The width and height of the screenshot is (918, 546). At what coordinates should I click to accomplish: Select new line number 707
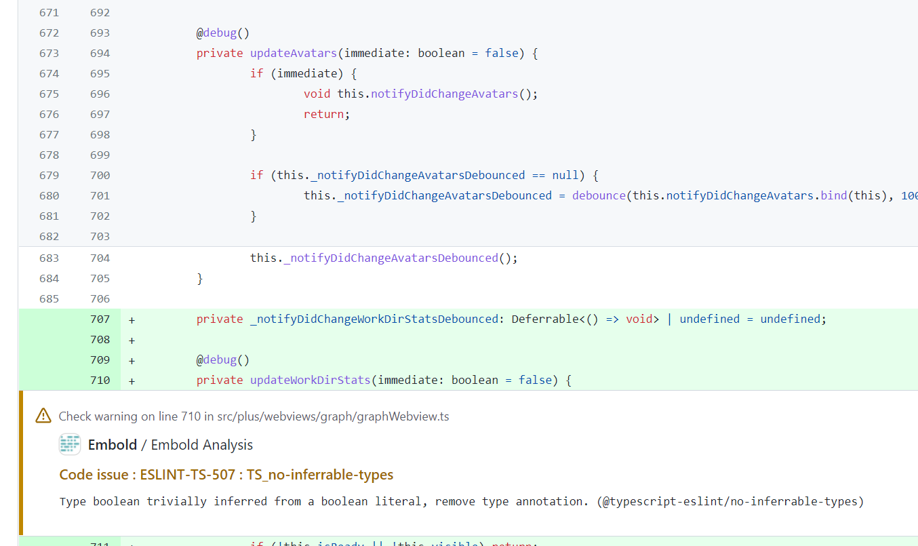click(100, 319)
